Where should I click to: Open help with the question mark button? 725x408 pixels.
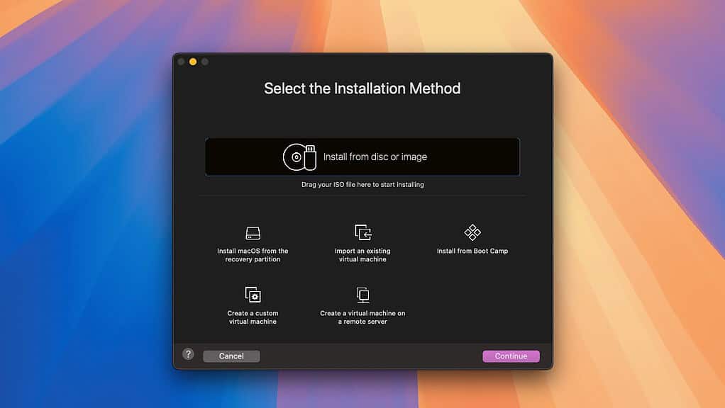(188, 354)
